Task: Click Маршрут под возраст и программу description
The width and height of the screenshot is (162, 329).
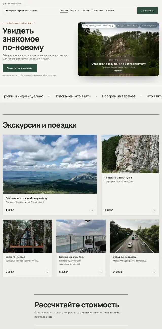Action: pyautogui.click(x=130, y=261)
